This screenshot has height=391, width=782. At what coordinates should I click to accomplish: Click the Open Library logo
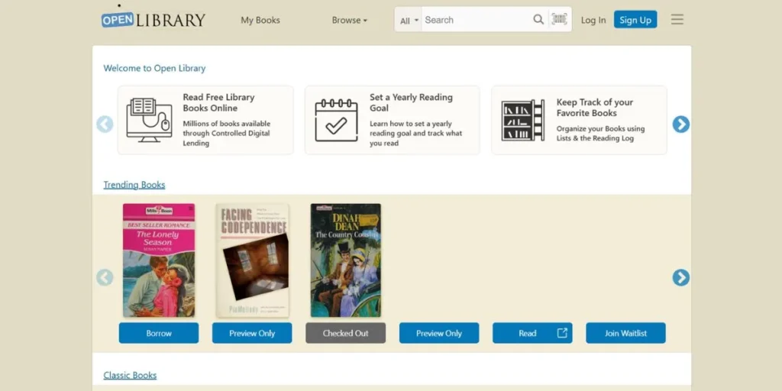[153, 20]
